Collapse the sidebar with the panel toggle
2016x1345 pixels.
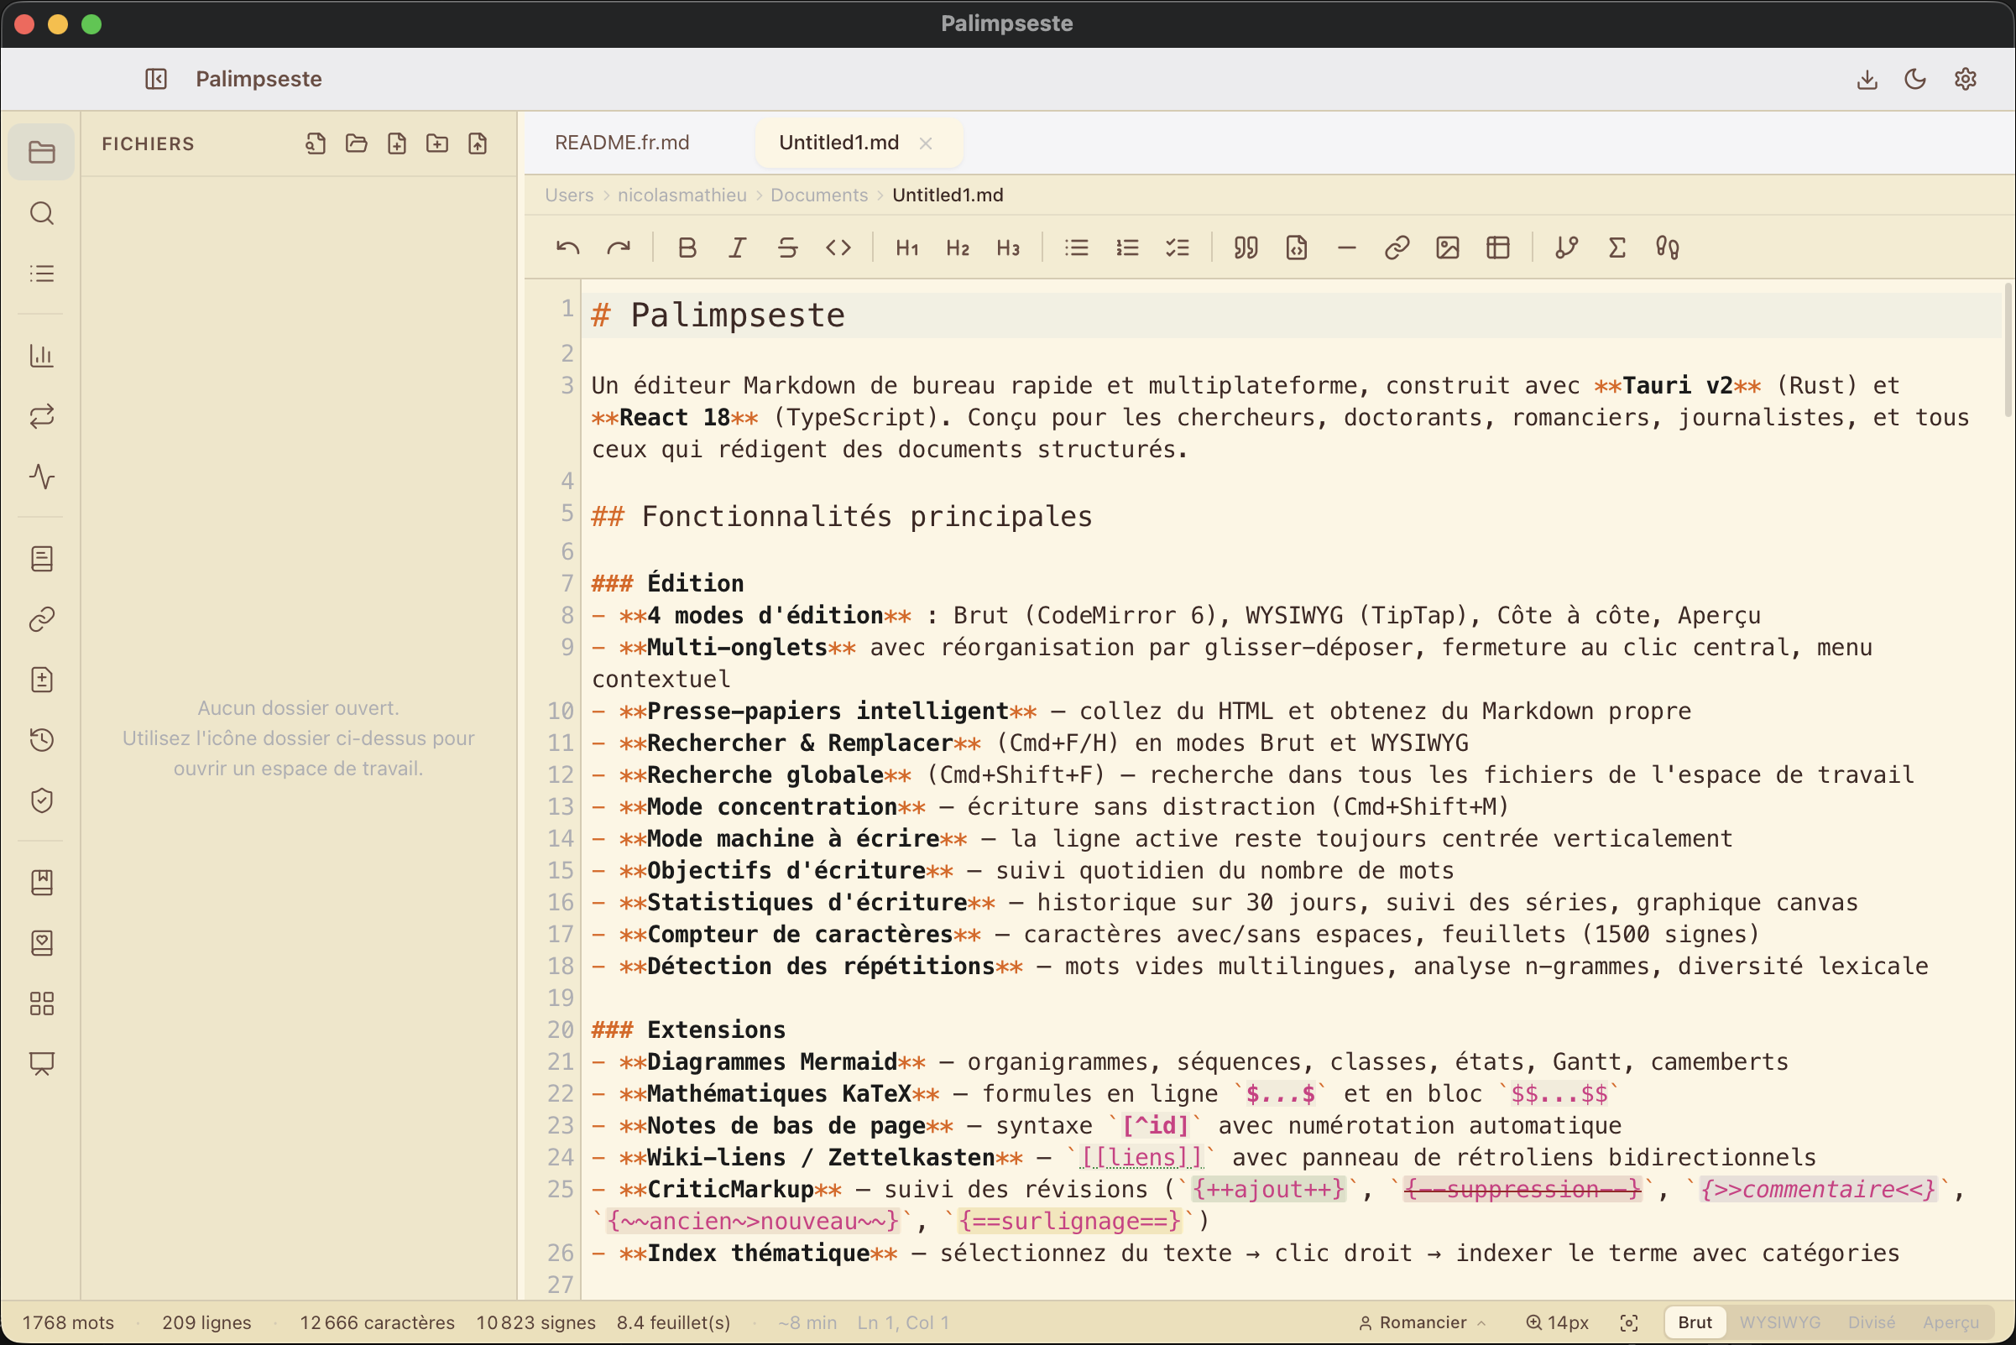[155, 79]
